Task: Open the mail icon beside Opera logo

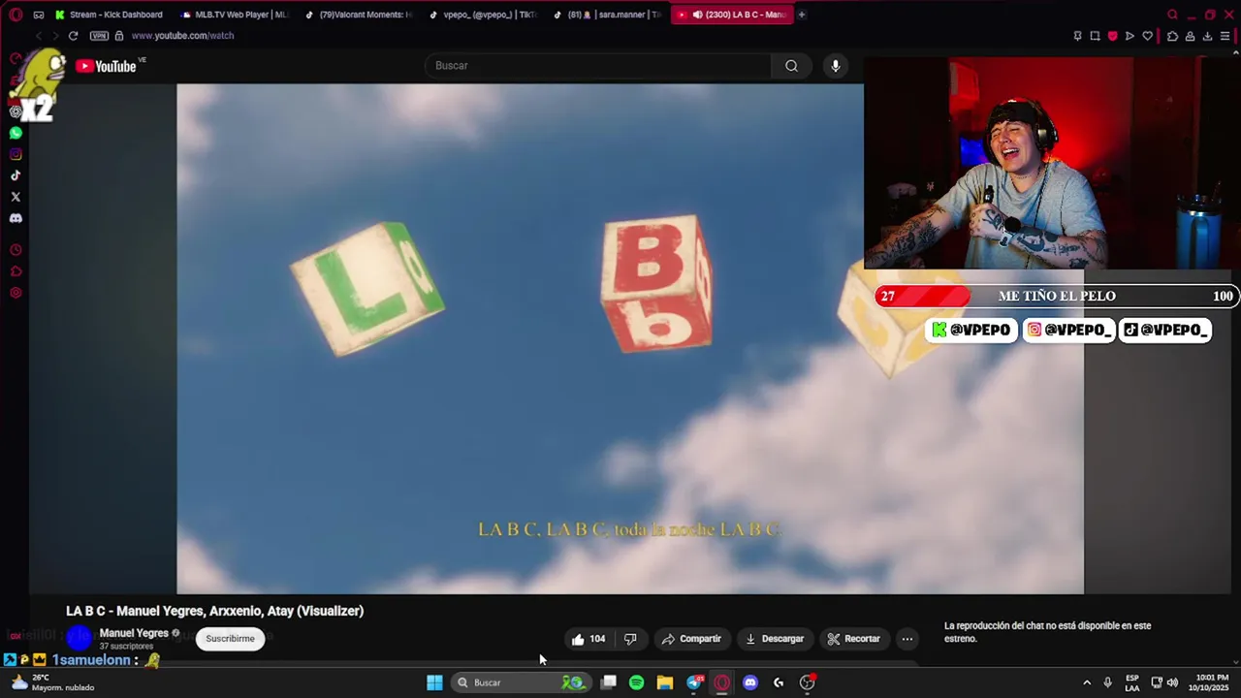Action: 39,15
